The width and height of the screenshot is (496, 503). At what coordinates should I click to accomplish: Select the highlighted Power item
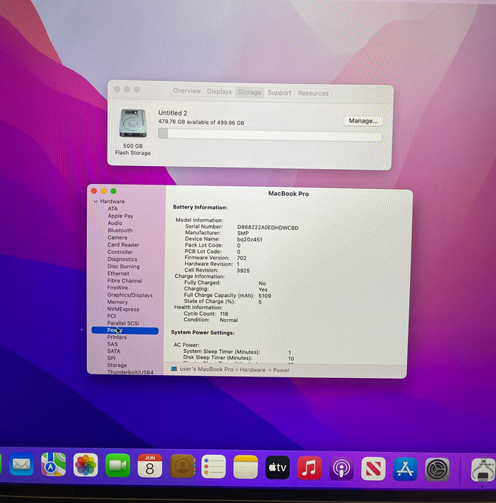125,330
